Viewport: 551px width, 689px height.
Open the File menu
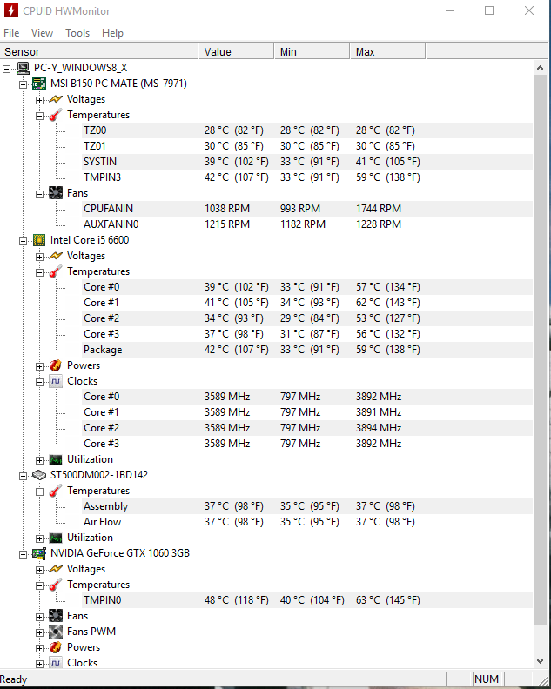pos(11,33)
